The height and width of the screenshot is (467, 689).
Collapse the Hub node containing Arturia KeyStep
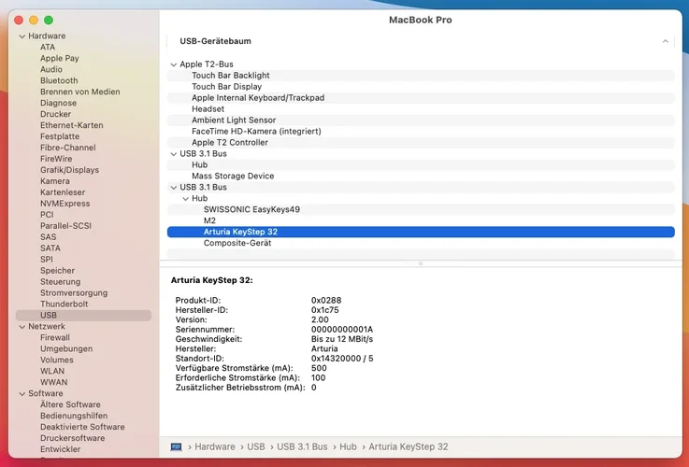coord(185,199)
